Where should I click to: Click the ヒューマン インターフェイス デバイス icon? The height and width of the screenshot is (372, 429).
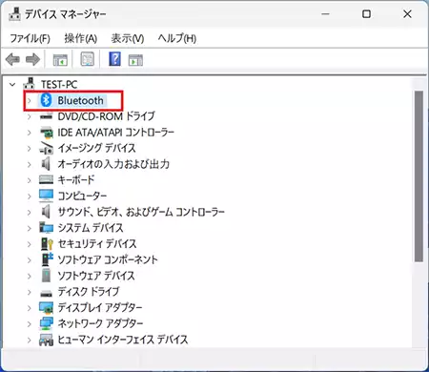click(47, 340)
